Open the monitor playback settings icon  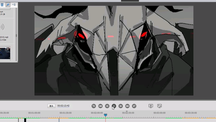(151, 106)
